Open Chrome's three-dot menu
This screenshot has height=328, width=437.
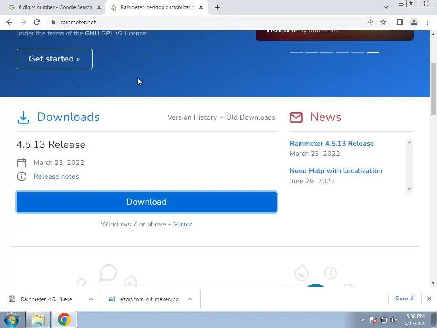click(428, 22)
